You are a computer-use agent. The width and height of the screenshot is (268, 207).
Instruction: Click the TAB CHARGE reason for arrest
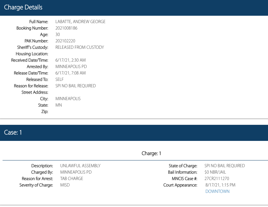71,178
